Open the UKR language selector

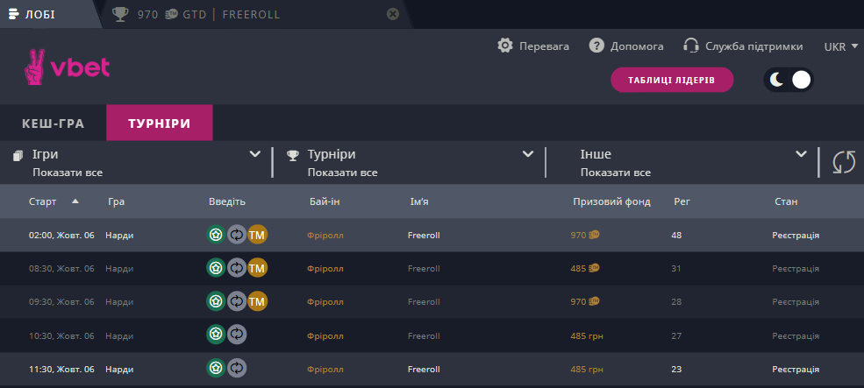841,46
